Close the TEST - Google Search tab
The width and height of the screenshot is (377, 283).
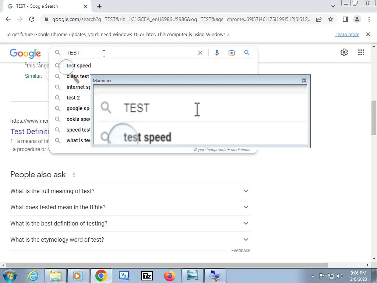coord(85,6)
